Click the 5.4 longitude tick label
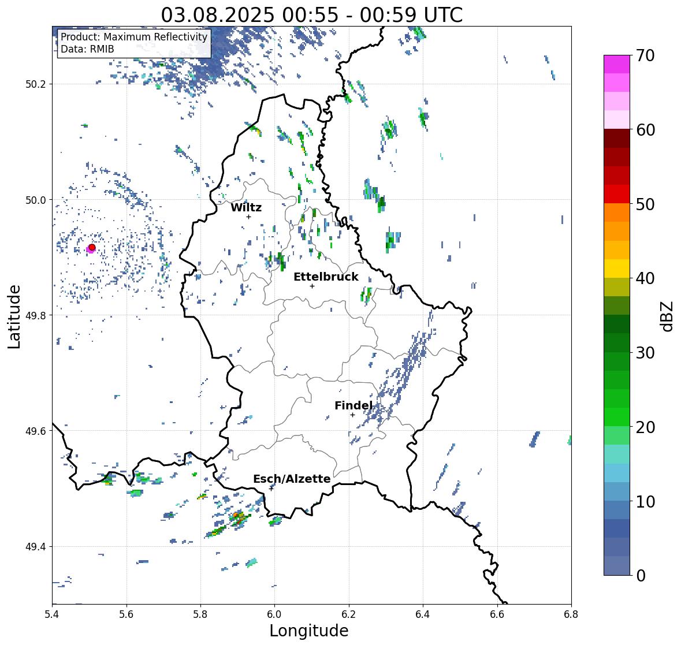 53,614
